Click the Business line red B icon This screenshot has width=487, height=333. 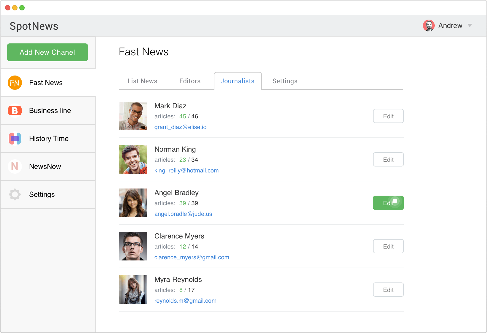click(x=15, y=111)
